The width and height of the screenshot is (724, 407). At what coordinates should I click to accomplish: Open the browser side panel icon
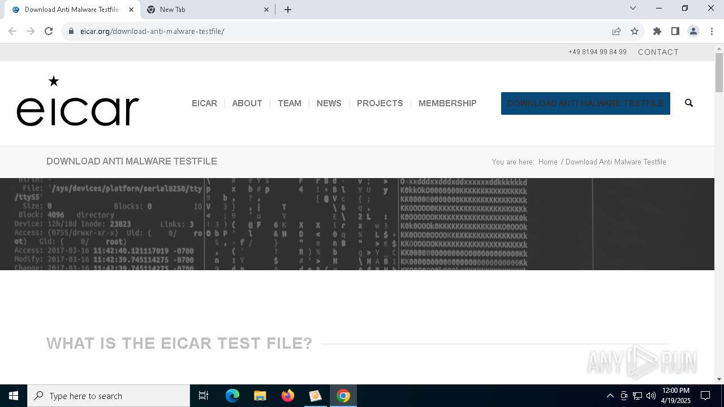click(675, 31)
